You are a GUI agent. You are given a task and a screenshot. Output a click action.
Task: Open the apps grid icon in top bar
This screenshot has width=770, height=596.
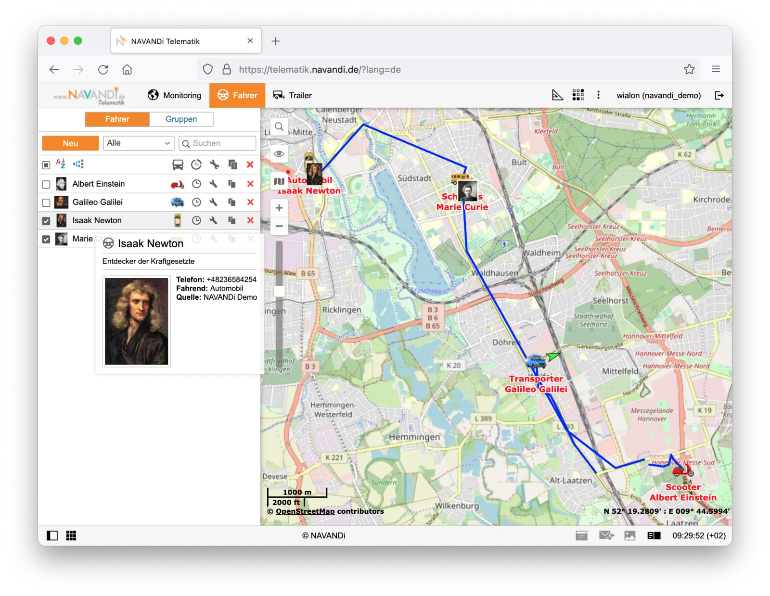point(578,95)
